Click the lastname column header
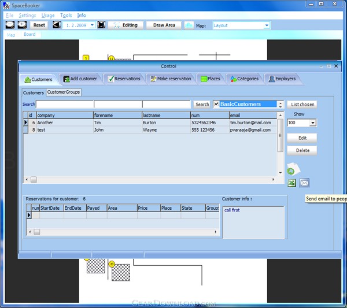The width and height of the screenshot is (347, 308). [x=166, y=115]
